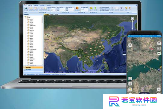
Task: Expand the first province folder in tree
Action: click(27, 19)
